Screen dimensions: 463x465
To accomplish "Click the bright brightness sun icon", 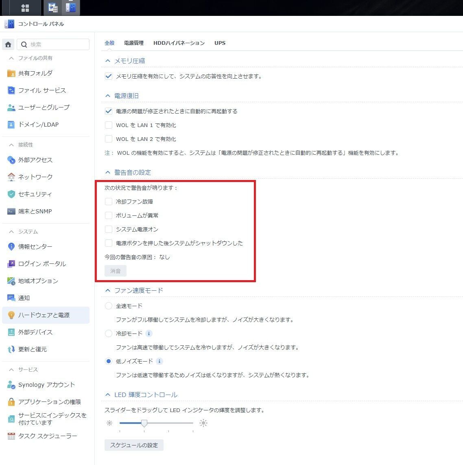I will point(203,423).
